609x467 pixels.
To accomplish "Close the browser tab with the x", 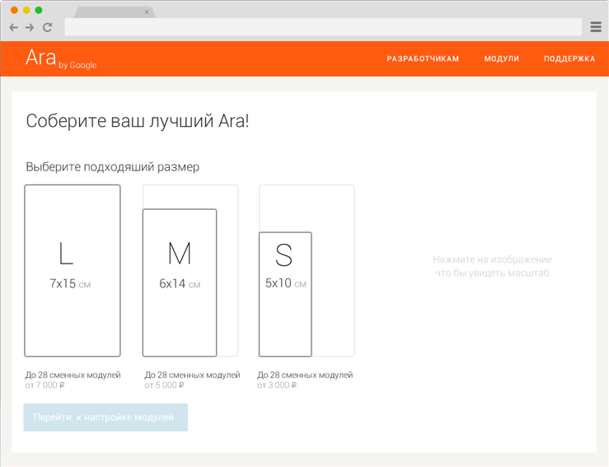I will (x=147, y=12).
